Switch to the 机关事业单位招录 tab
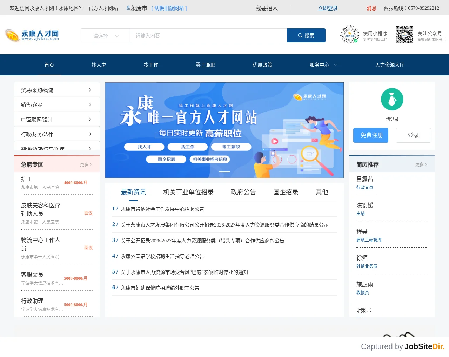The height and width of the screenshot is (357, 449). [188, 192]
